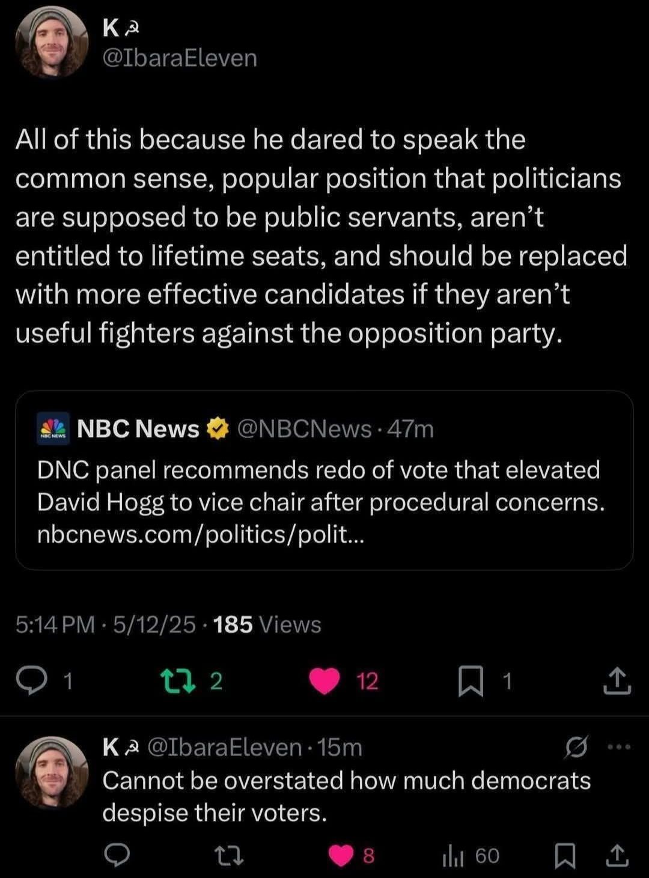649x878 pixels.
Task: Bookmark the main tweet
Action: (471, 681)
